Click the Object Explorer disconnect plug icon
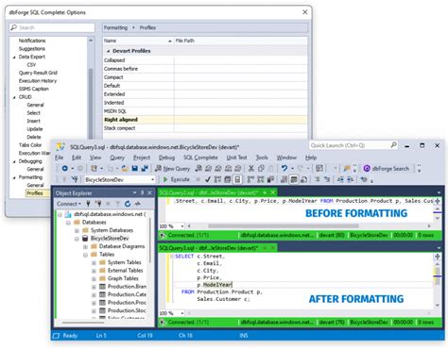448x349 pixels. point(98,204)
